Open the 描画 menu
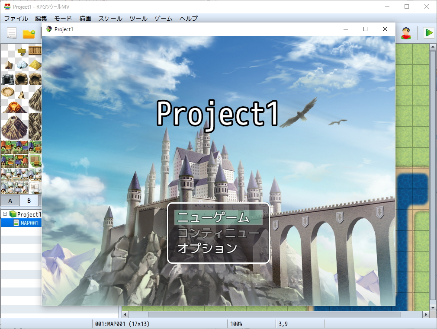This screenshot has width=437, height=329. tap(85, 19)
